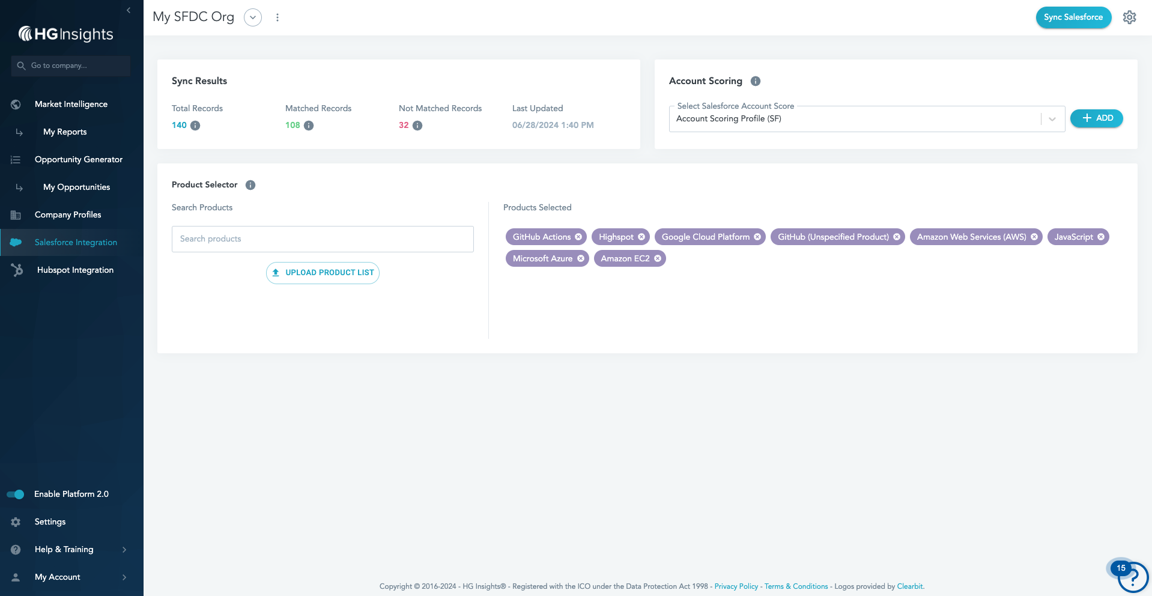Open the Clearbit link in footer

909,586
